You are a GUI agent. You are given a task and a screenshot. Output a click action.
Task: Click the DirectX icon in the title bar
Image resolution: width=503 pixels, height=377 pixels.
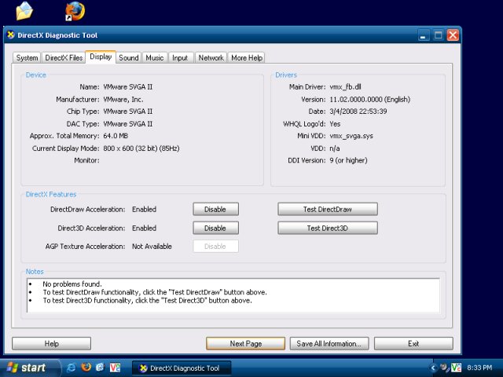[10, 35]
